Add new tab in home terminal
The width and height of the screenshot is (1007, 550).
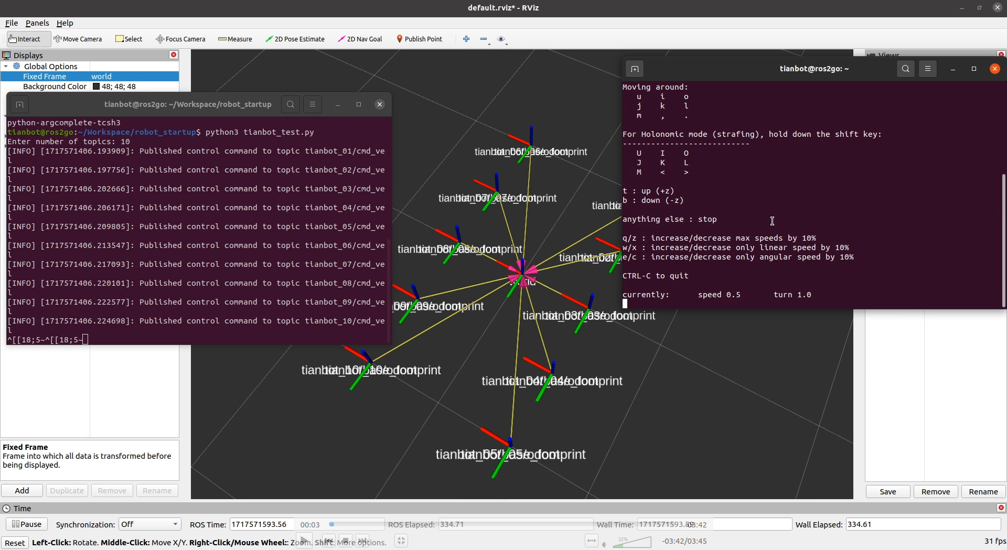pyautogui.click(x=635, y=69)
